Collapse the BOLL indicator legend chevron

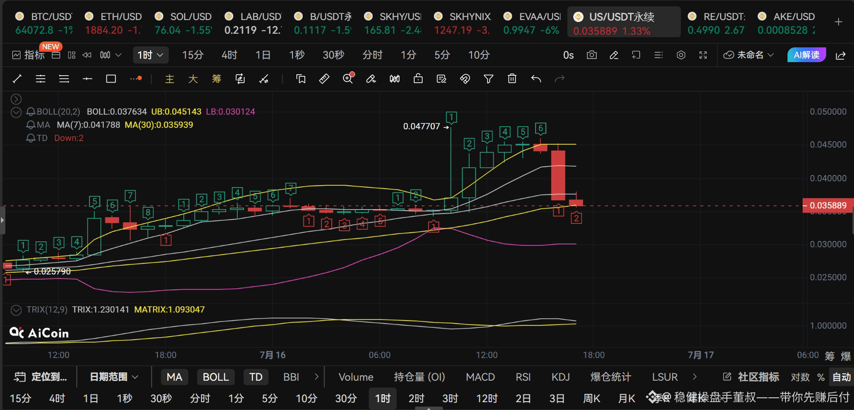pos(16,112)
